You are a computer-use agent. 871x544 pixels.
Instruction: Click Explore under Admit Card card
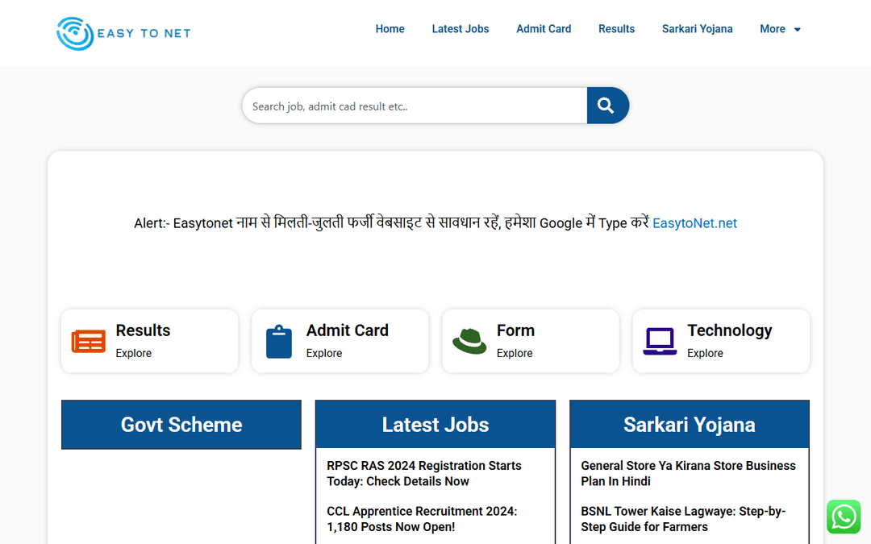tap(324, 353)
